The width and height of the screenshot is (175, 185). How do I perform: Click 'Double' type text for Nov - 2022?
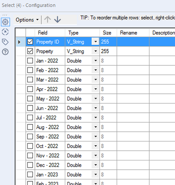pyautogui.click(x=74, y=155)
